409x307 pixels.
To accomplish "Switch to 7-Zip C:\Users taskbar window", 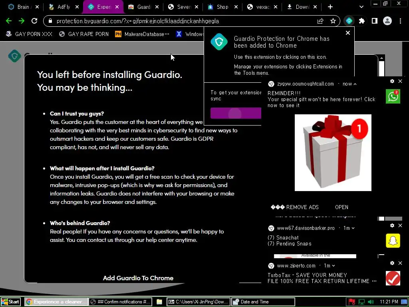I will click(199, 302).
